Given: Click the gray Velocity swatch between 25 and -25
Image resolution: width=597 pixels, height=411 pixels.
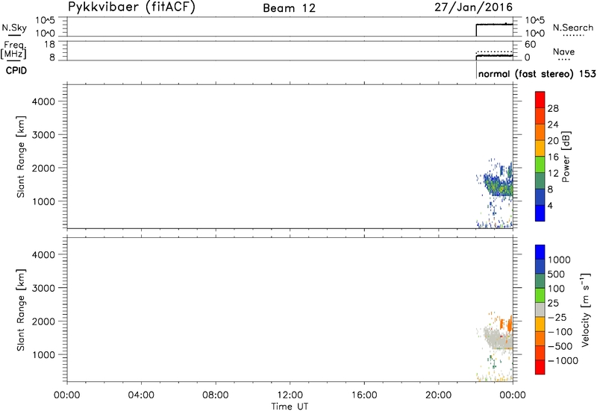Looking at the screenshot, I should pos(540,310).
